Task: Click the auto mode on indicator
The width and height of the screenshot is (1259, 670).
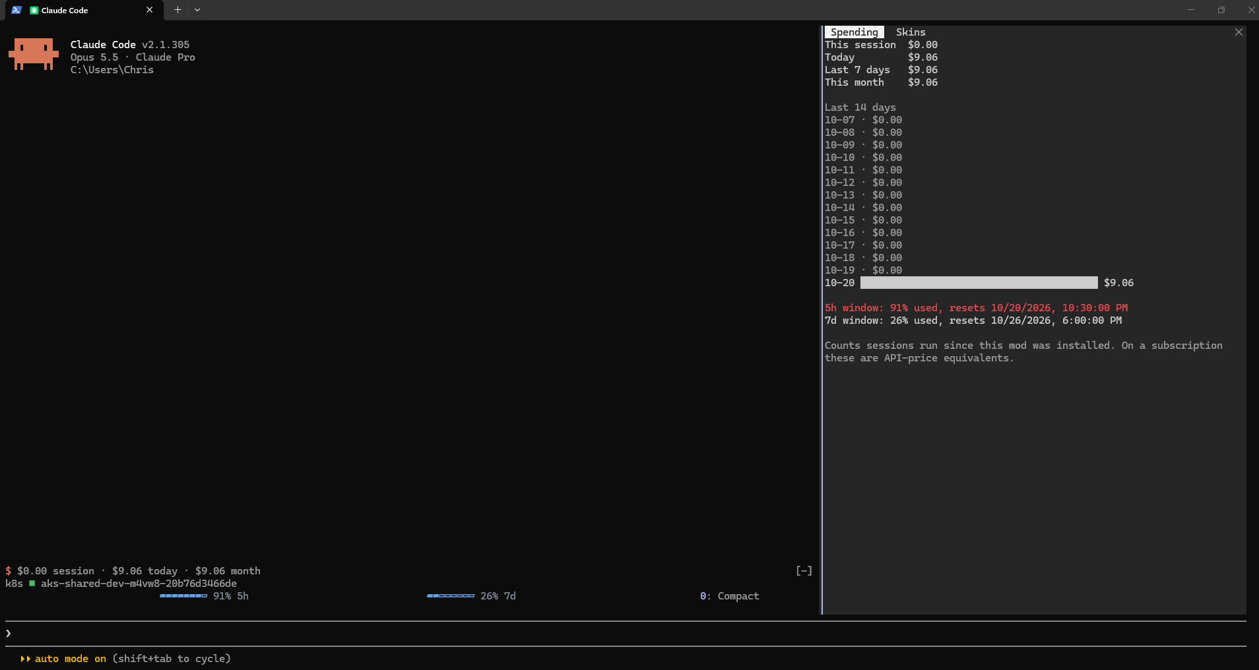Action: pyautogui.click(x=63, y=659)
